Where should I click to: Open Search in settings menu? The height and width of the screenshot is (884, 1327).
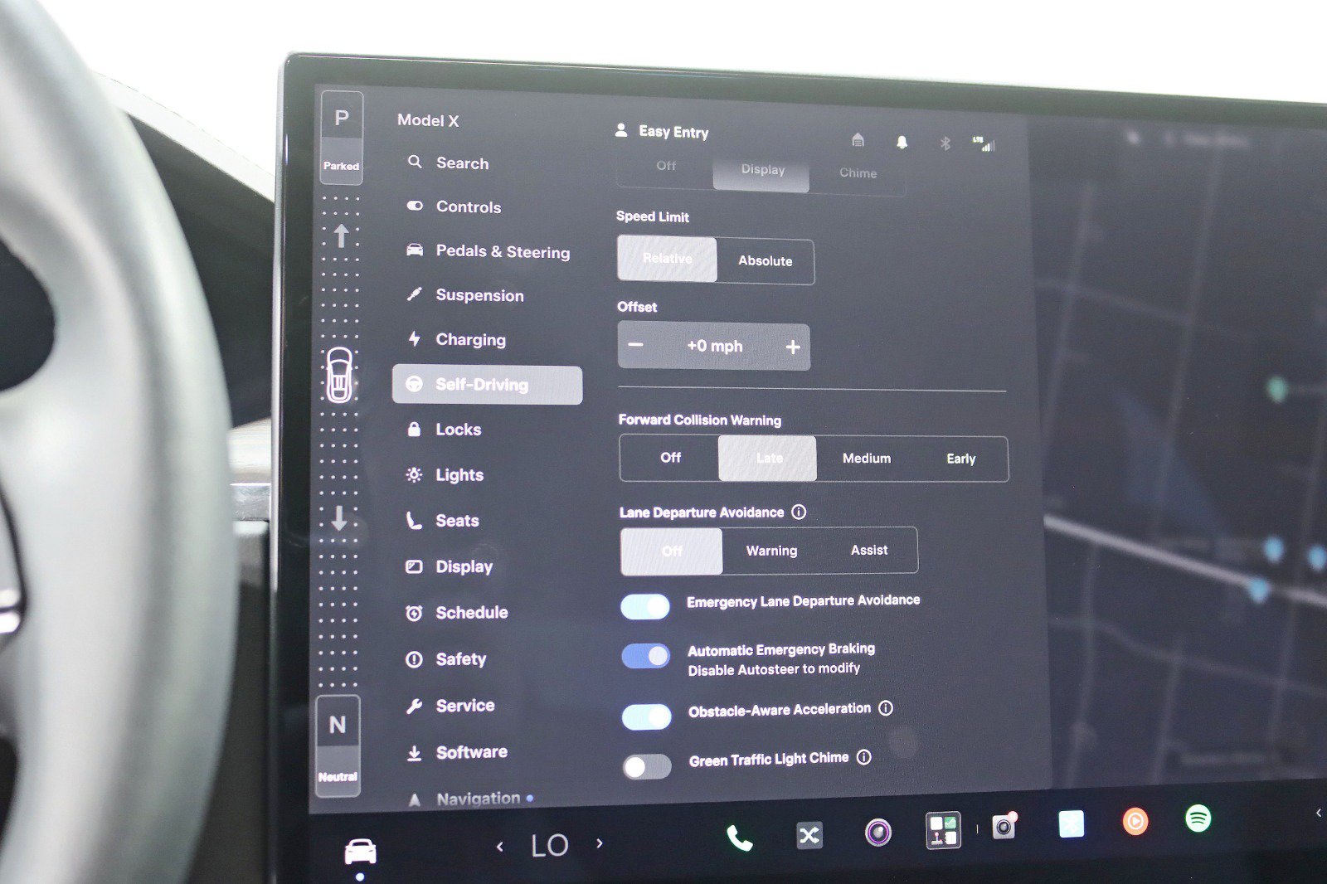[449, 163]
